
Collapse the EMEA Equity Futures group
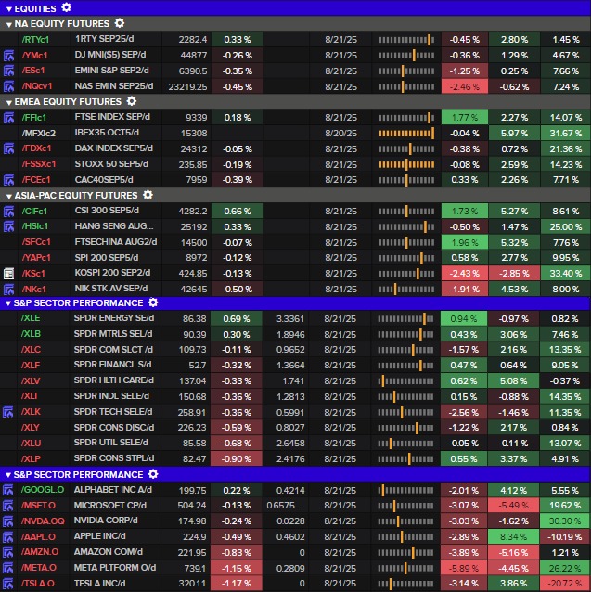8,102
